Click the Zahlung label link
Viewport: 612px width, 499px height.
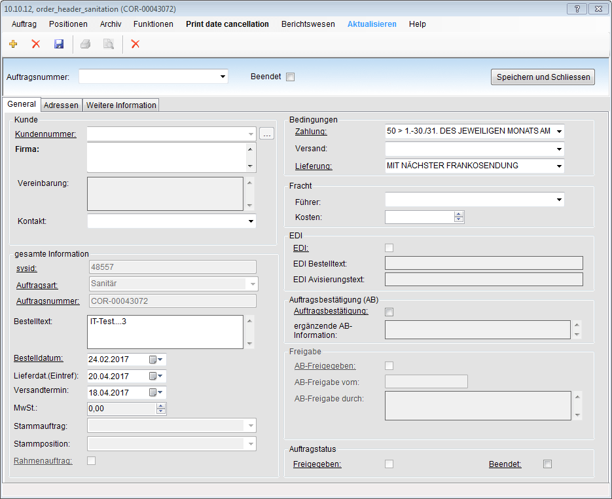tap(311, 131)
